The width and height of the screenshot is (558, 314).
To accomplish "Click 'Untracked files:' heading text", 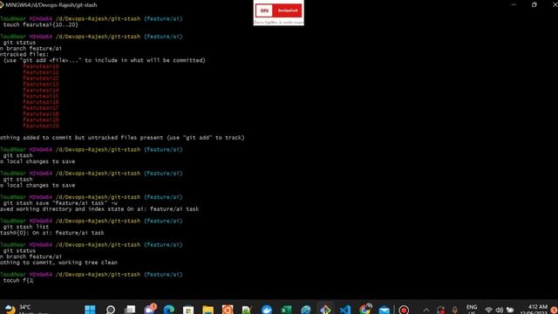I will 24,54.
